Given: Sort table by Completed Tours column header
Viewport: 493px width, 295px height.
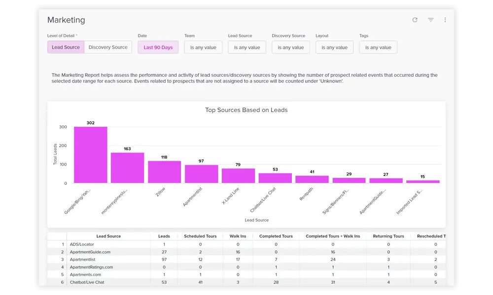Looking at the screenshot, I should tap(276, 236).
